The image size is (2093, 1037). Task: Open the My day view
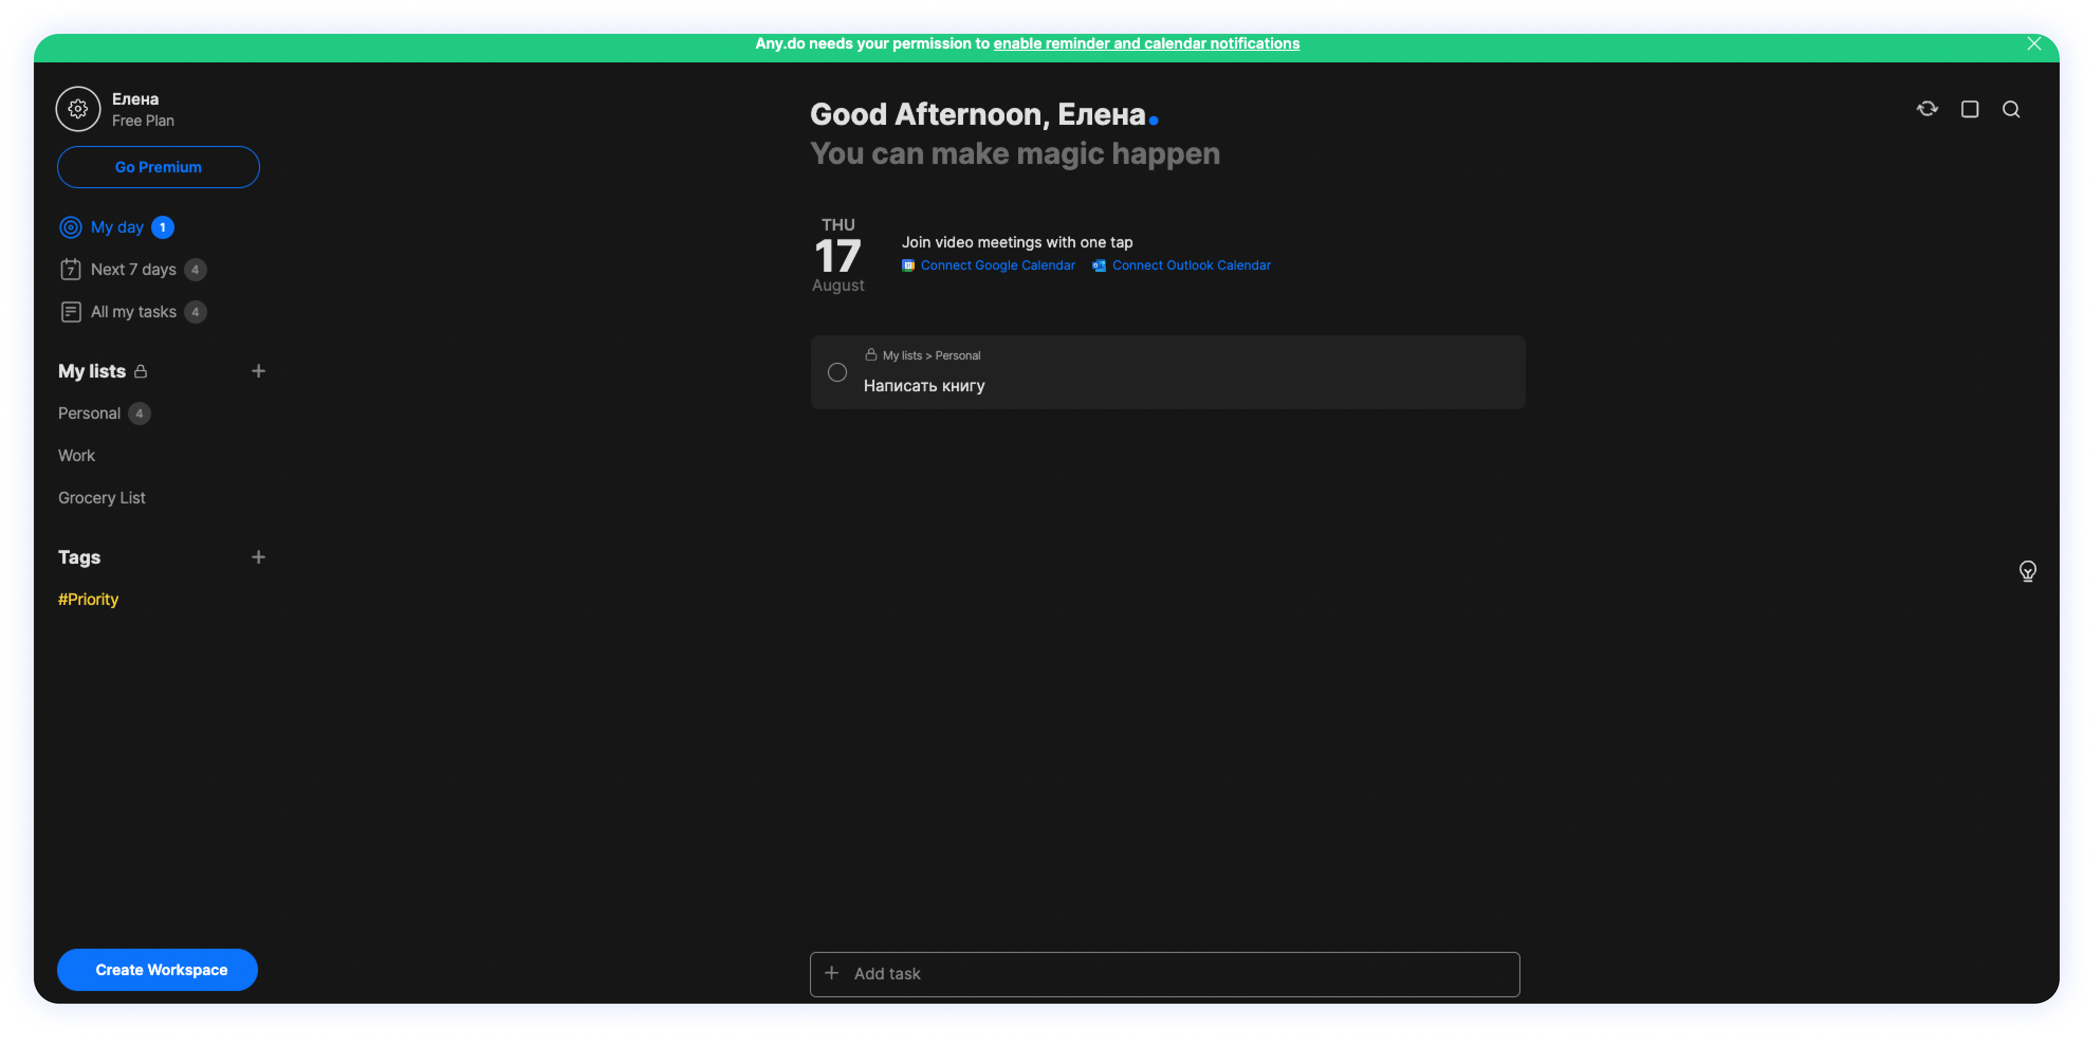click(117, 227)
